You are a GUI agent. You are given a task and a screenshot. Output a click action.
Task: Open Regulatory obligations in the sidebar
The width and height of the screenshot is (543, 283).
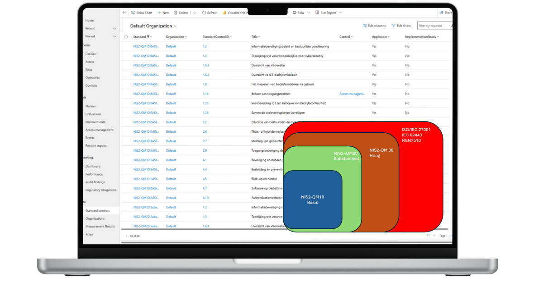coord(101,190)
